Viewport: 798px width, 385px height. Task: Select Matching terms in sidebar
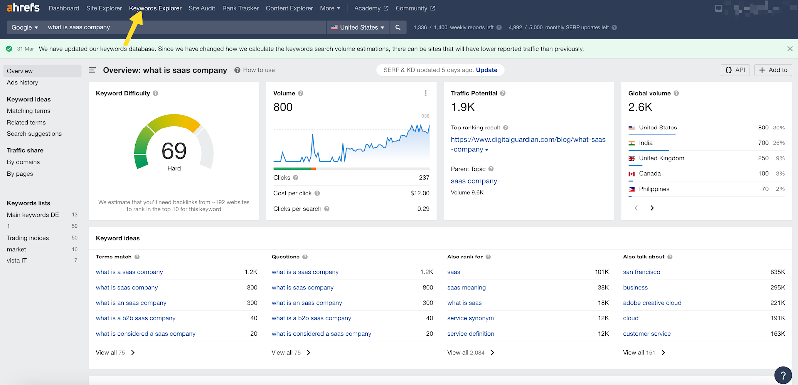pyautogui.click(x=28, y=111)
